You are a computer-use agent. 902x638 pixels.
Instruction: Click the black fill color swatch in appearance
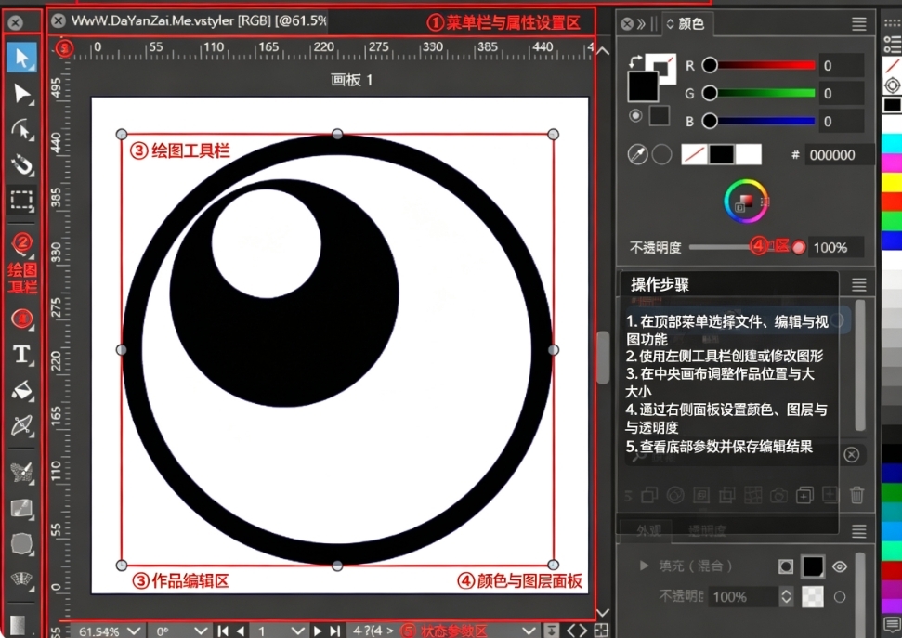coord(812,566)
